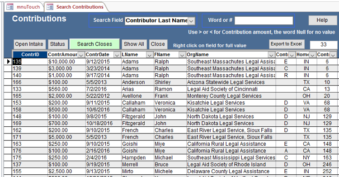Click first name Bruce
This screenshot has height=177, width=339.
[x=169, y=165]
